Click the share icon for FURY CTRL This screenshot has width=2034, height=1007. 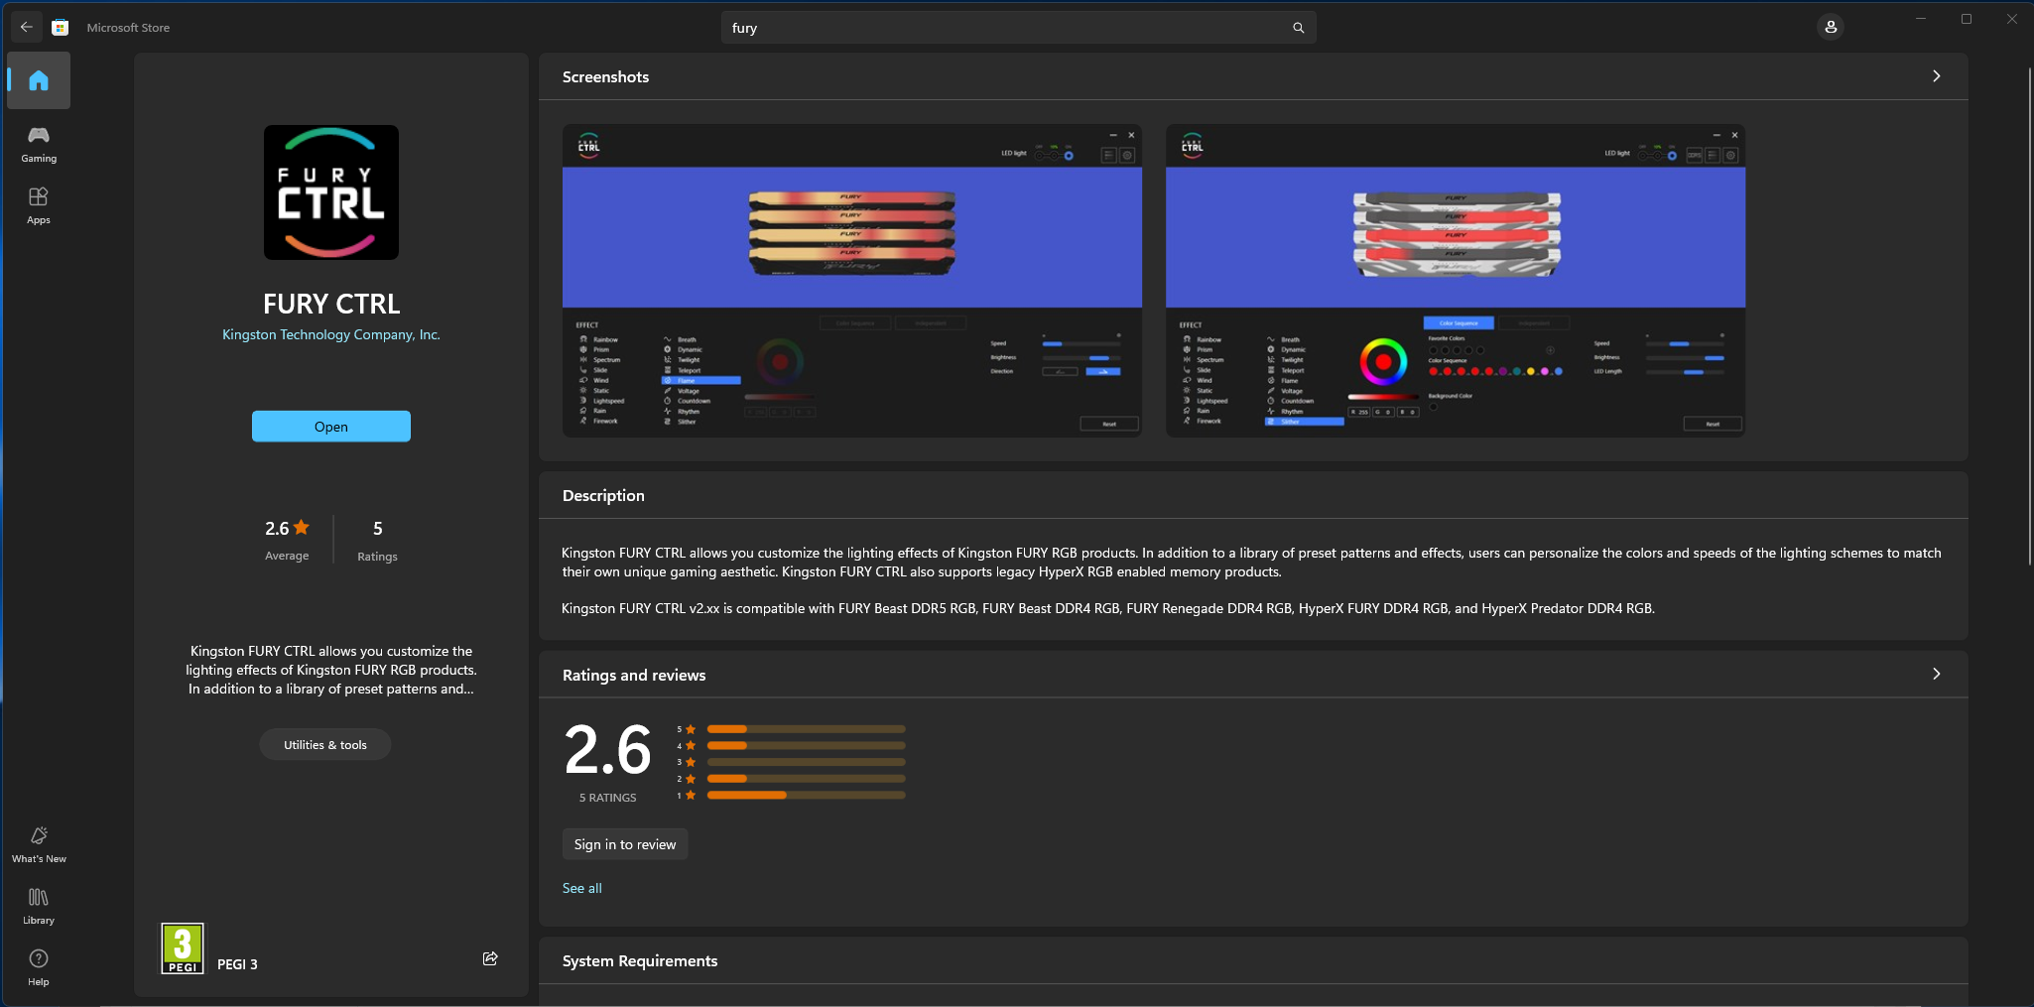(490, 958)
